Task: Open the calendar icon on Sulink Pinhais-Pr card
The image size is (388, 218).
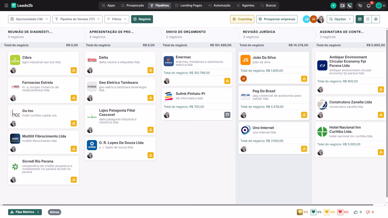Action: [x=227, y=115]
